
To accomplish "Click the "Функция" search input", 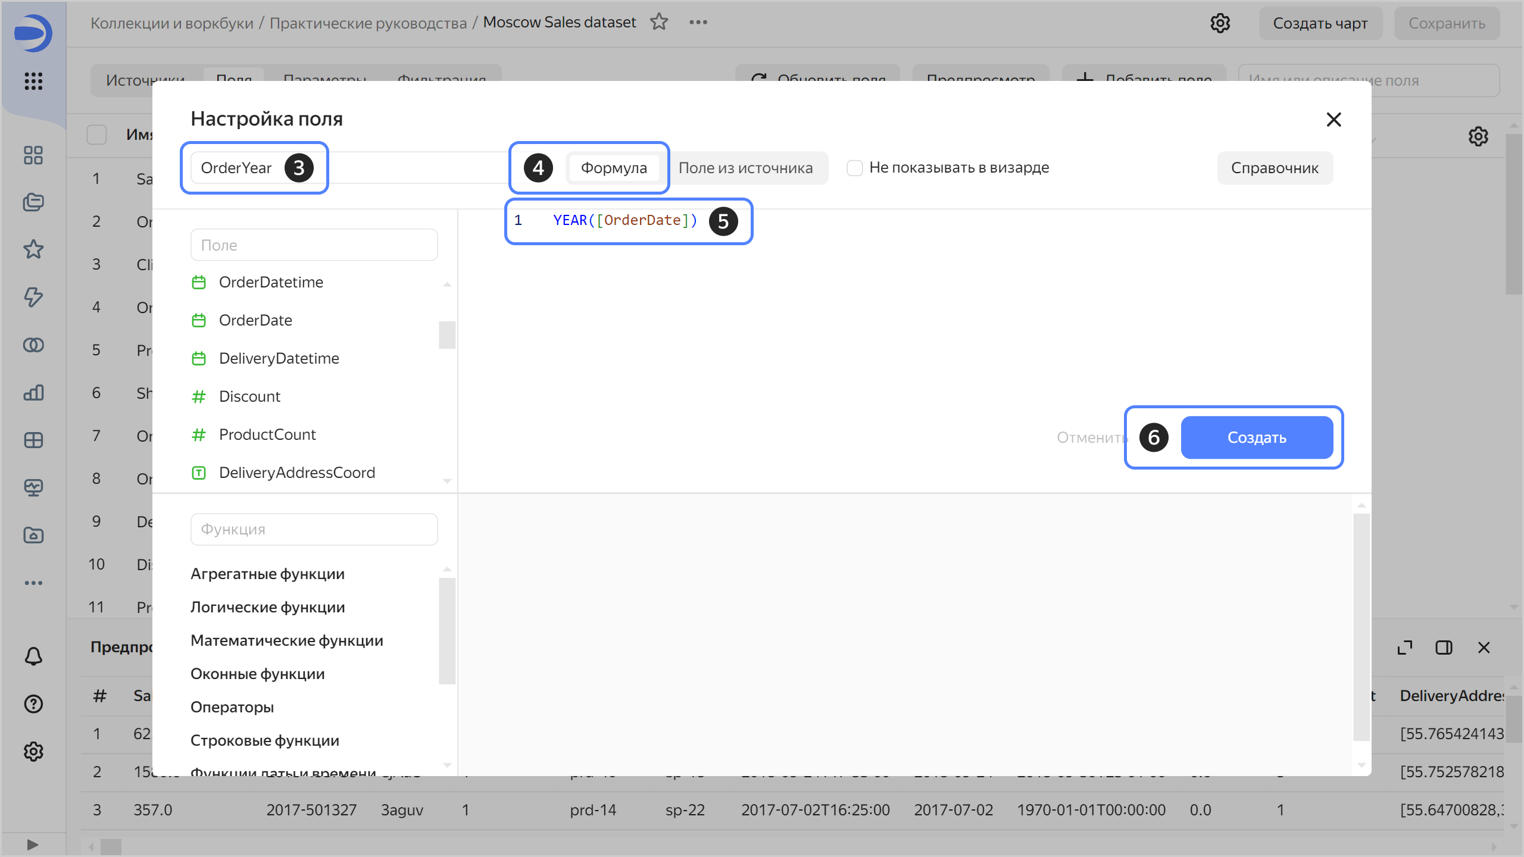I will 314,529.
